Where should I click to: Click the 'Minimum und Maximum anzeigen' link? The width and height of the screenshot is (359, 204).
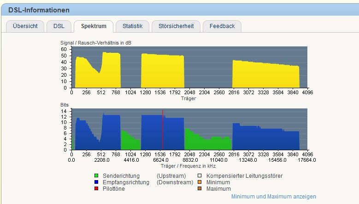tap(274, 197)
